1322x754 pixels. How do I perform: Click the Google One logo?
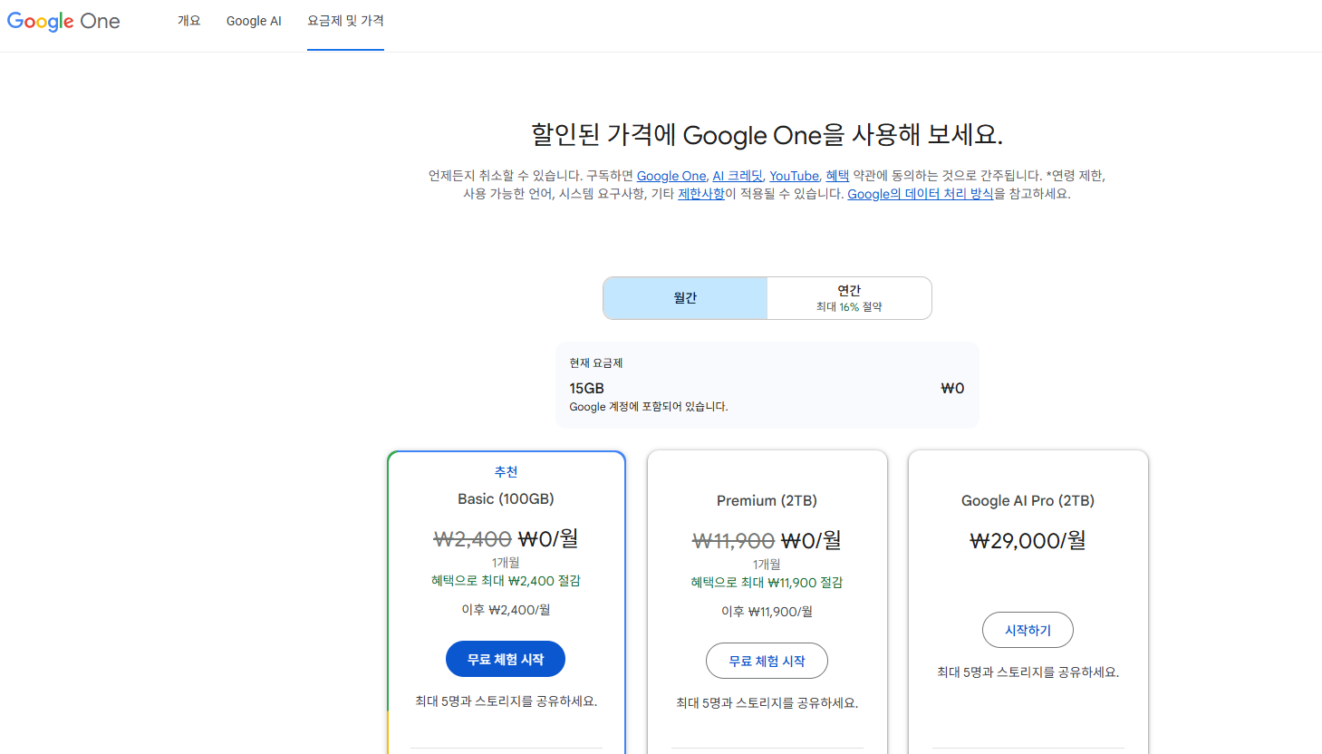63,21
